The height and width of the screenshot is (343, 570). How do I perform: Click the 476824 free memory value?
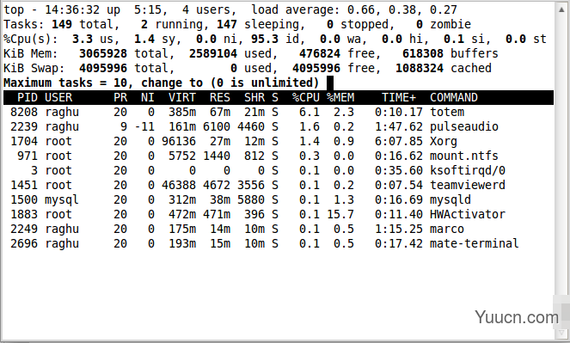pos(320,53)
